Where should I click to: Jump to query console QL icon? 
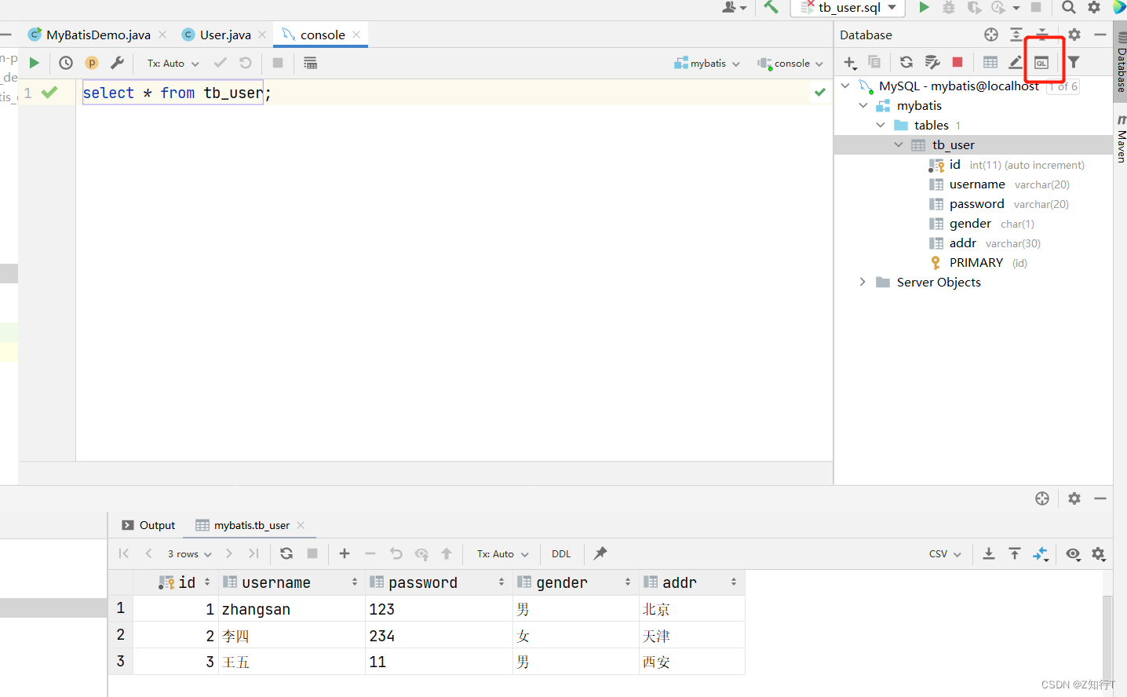click(x=1041, y=63)
